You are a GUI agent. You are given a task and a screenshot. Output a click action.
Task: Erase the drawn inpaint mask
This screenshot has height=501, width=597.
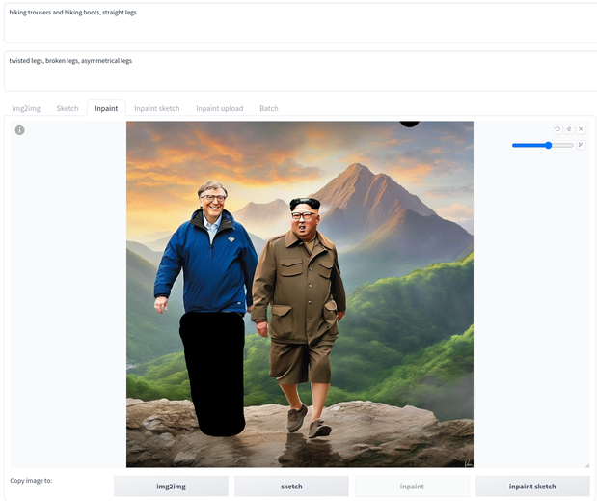point(569,129)
